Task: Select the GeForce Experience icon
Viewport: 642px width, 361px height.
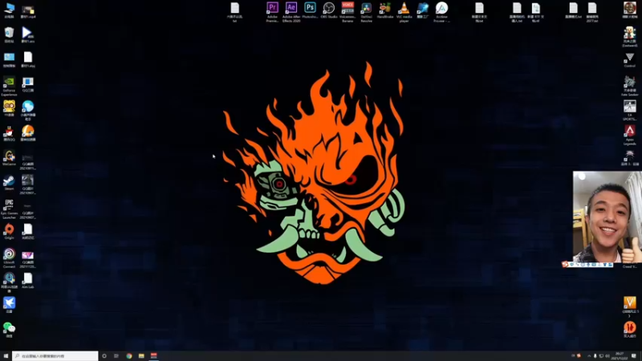Action: tap(9, 87)
